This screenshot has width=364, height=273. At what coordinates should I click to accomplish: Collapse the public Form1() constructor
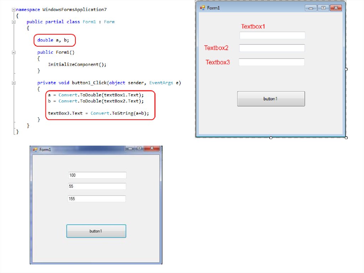(x=14, y=52)
